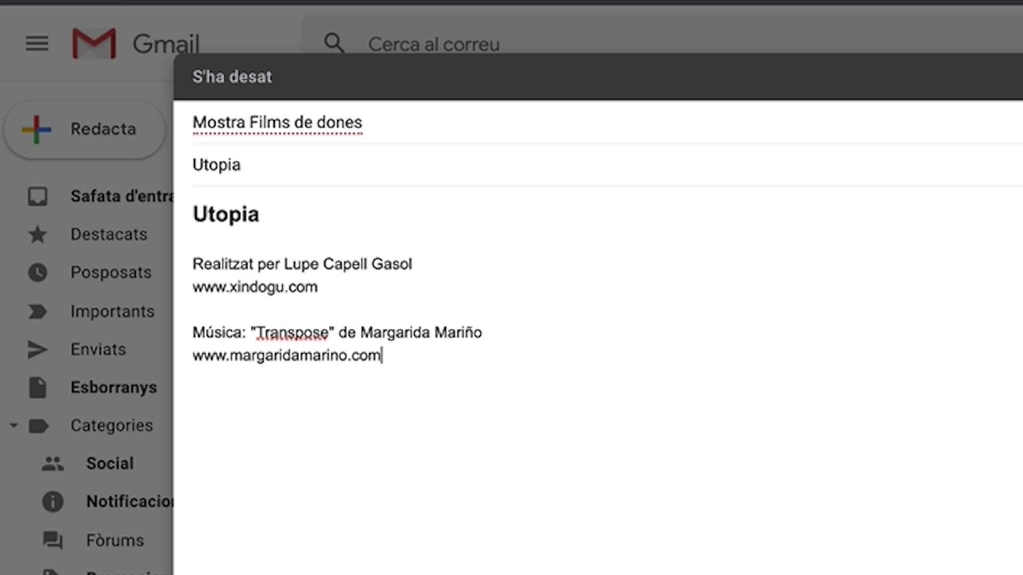Open the Enviats folder
This screenshot has height=575, width=1023.
(98, 349)
